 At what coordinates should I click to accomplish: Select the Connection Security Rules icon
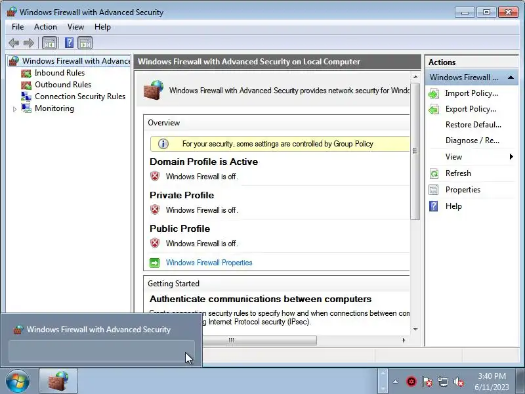(26, 97)
